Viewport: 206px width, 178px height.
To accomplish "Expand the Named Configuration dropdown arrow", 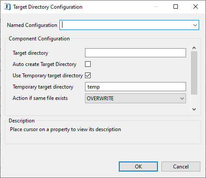I will point(195,25).
